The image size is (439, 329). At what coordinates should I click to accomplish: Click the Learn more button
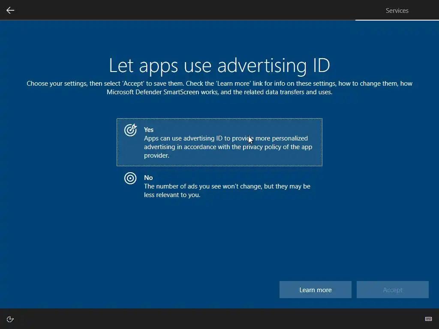click(315, 290)
